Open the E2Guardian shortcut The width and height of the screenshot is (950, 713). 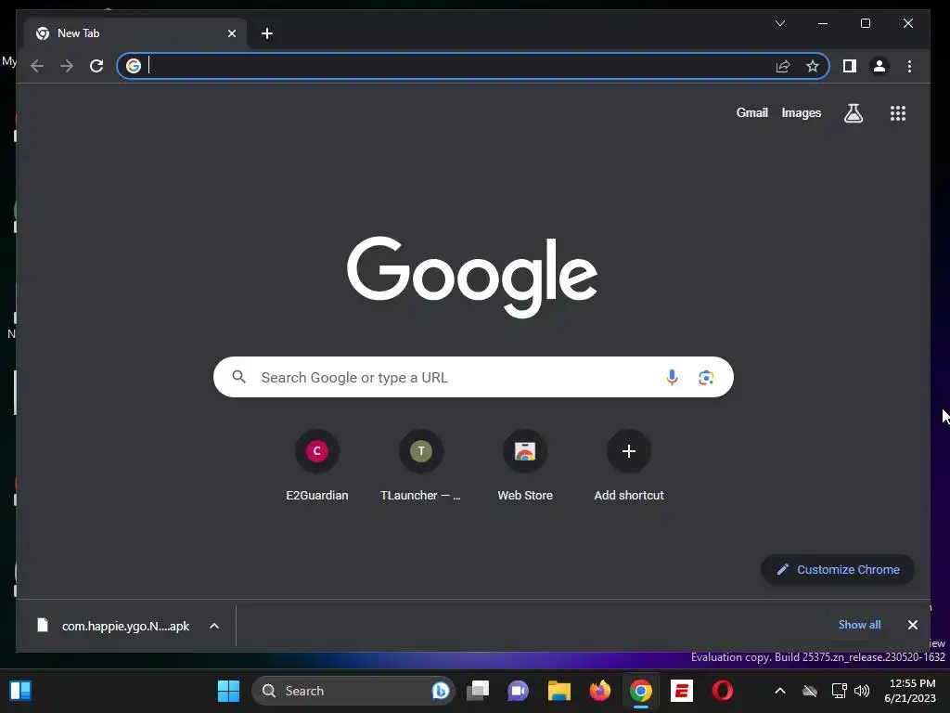click(317, 466)
